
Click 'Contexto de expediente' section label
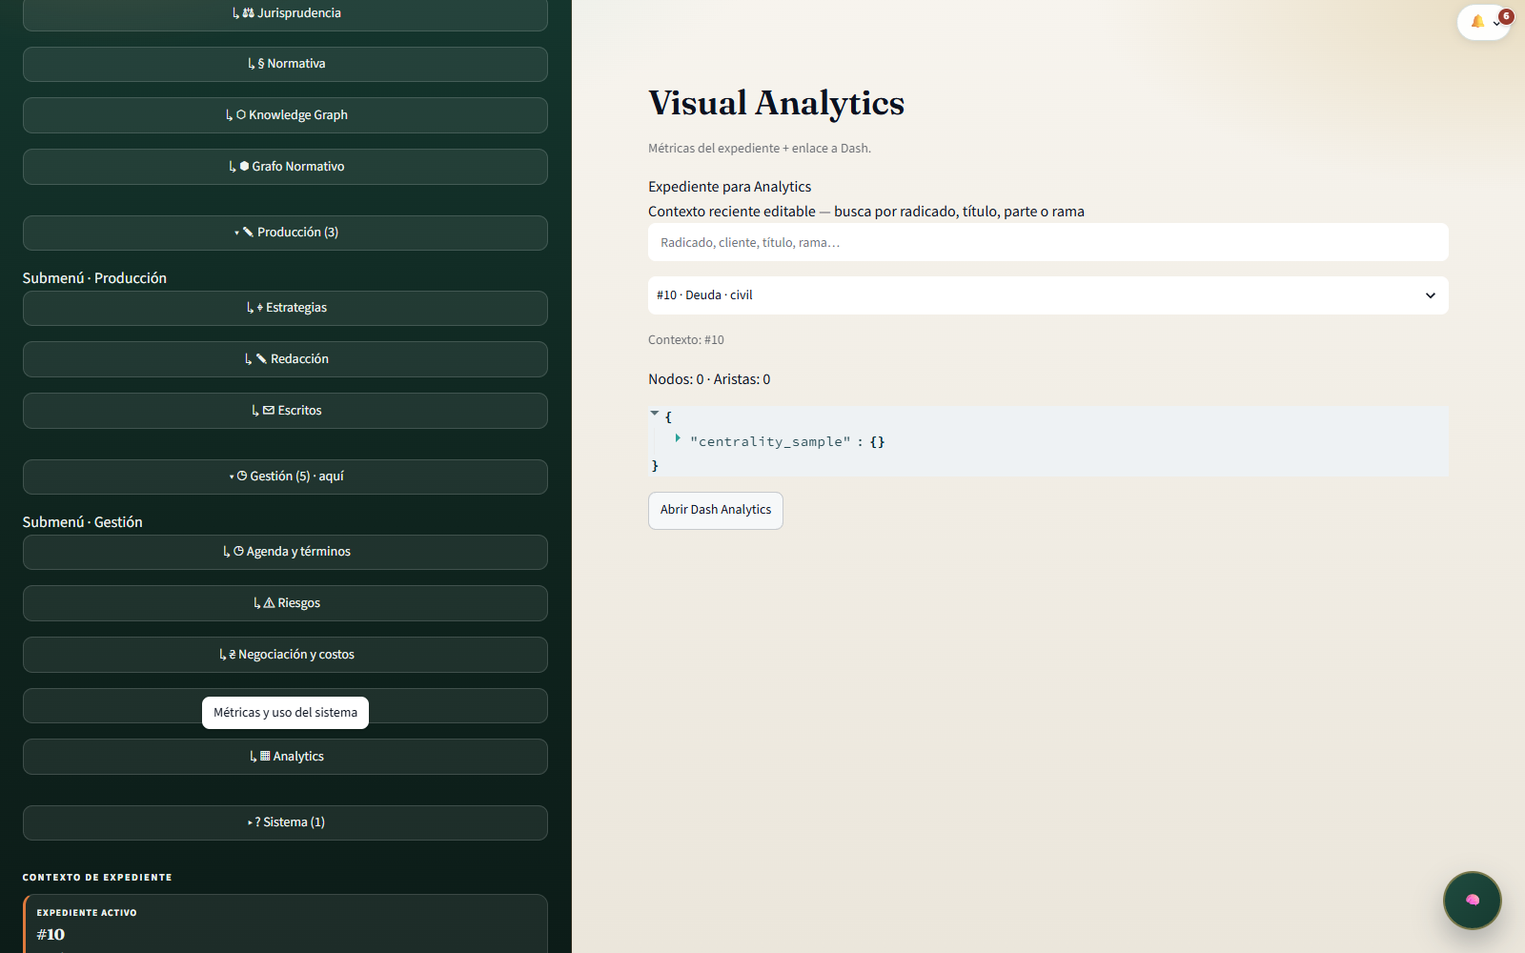[x=97, y=877]
